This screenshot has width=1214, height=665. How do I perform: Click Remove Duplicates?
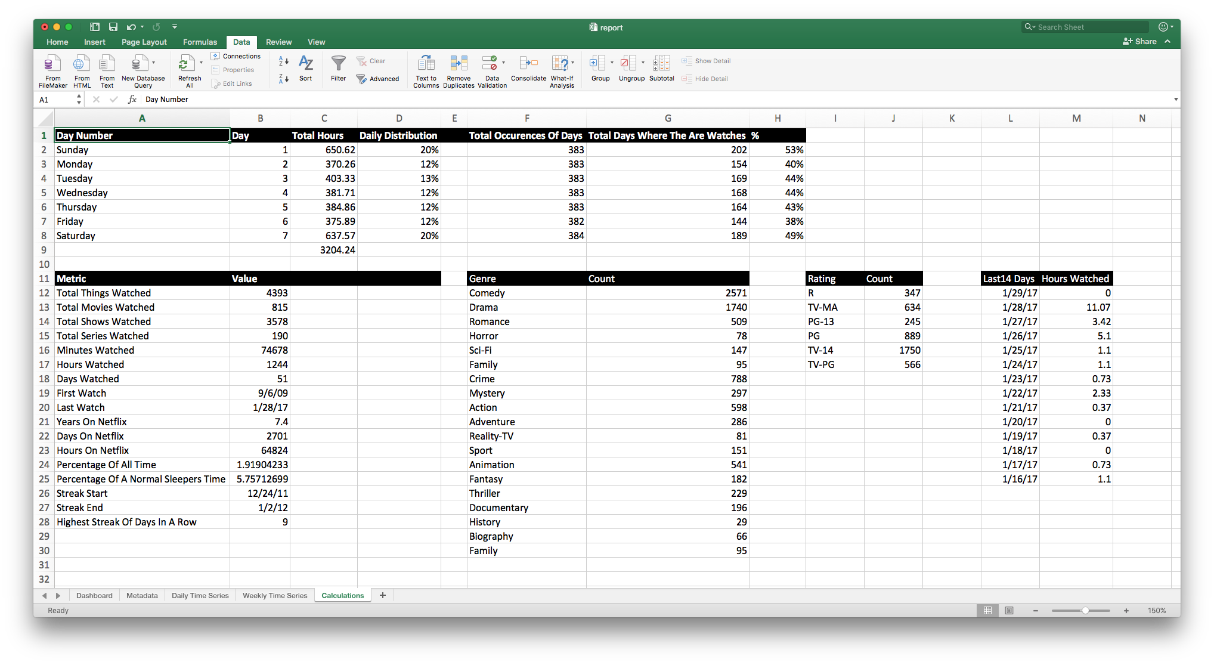click(x=459, y=72)
